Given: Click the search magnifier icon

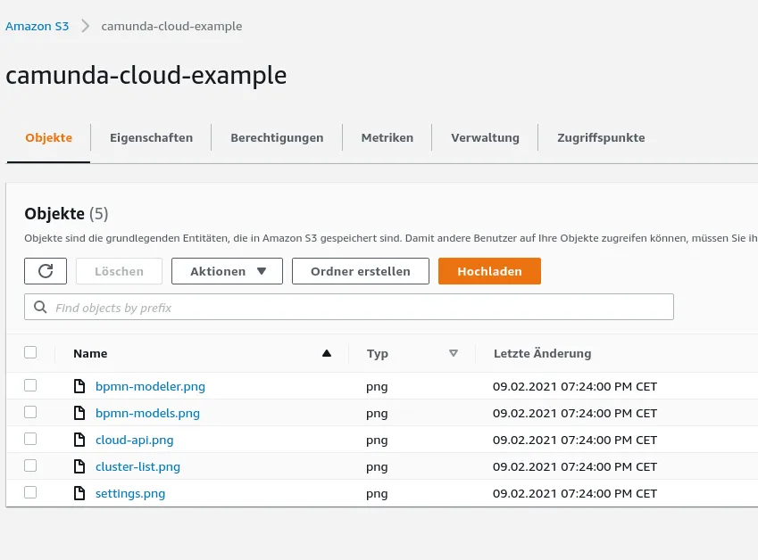Looking at the screenshot, I should pyautogui.click(x=39, y=307).
